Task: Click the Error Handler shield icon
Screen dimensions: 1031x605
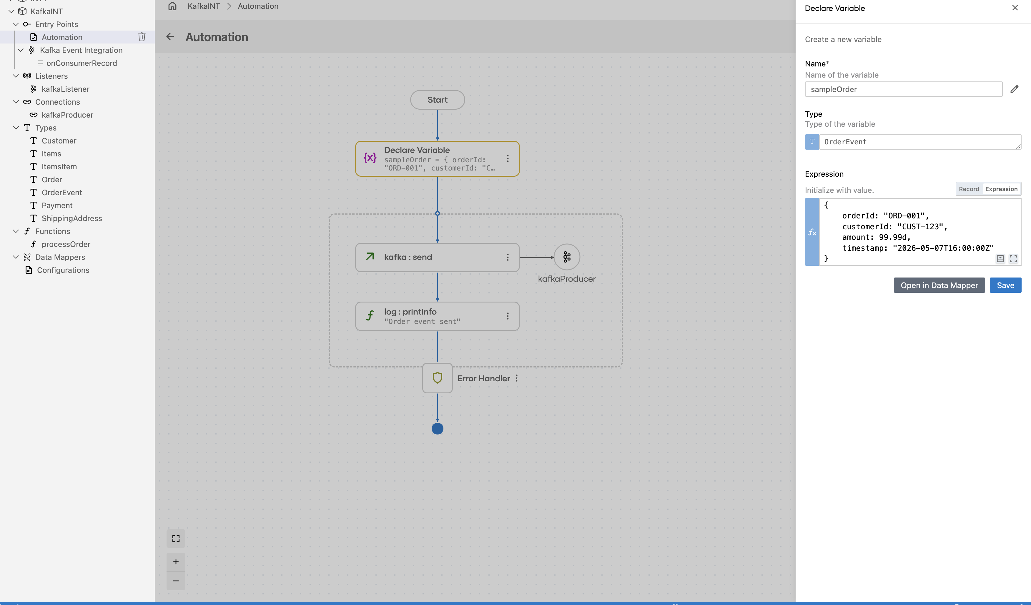Action: click(437, 378)
